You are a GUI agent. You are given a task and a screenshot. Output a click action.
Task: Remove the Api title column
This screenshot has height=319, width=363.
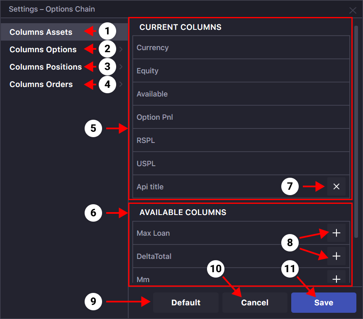[x=336, y=186]
